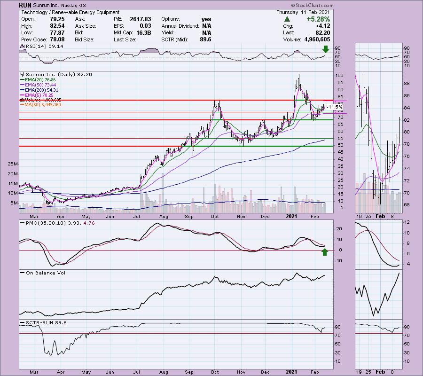Screen dimensions: 423x376
Task: Click the RUN ticker symbol
Action: tap(25, 5)
